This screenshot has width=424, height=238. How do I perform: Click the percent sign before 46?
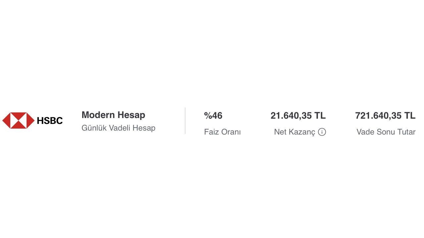(x=208, y=116)
